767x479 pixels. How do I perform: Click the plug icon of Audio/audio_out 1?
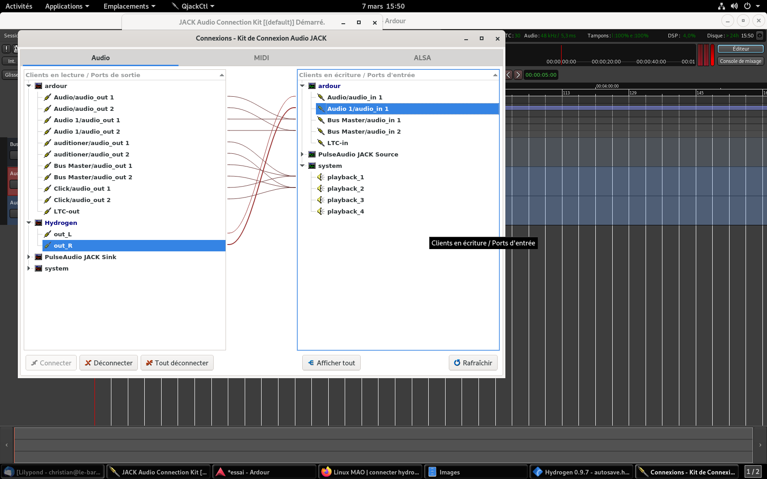47,97
